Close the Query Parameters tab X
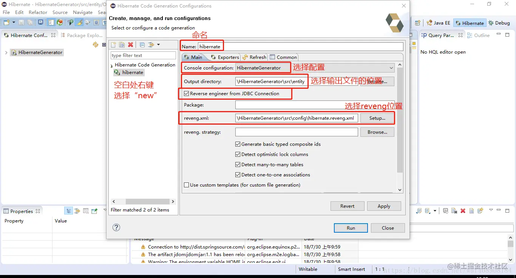 click(460, 35)
